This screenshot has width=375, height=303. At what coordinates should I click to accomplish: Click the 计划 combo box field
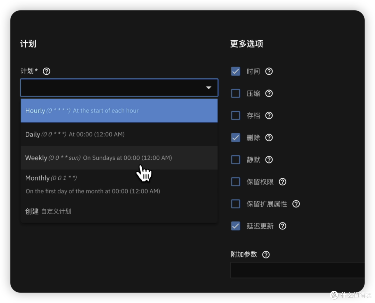pyautogui.click(x=119, y=87)
